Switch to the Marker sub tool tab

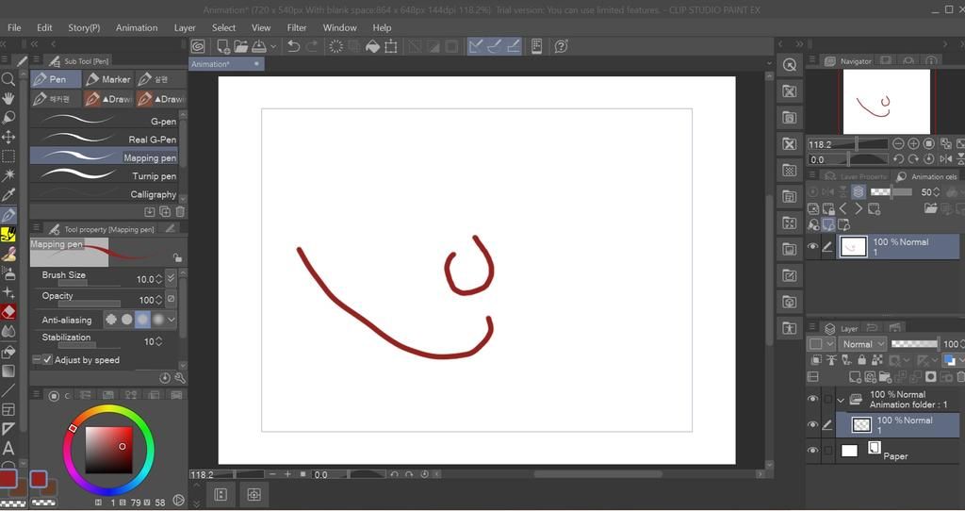108,79
